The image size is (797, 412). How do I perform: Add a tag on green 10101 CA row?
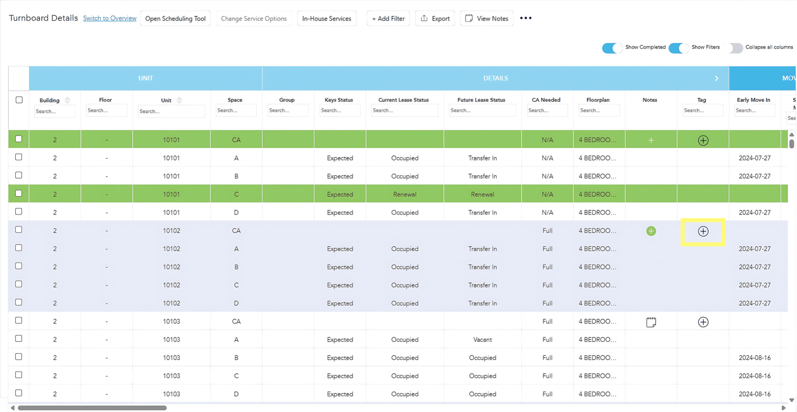[x=703, y=141]
